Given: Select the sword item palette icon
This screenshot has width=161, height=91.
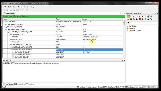Looking at the screenshot, I should 145,16.
